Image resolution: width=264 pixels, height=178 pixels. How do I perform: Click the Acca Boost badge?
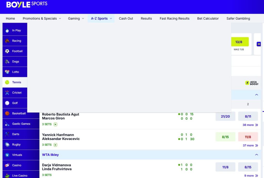pyautogui.click(x=252, y=83)
